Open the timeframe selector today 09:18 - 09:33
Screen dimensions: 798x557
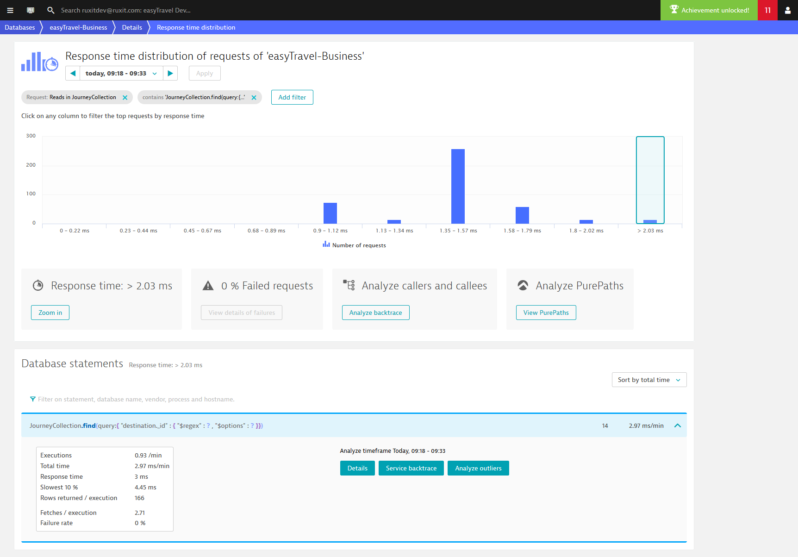121,73
